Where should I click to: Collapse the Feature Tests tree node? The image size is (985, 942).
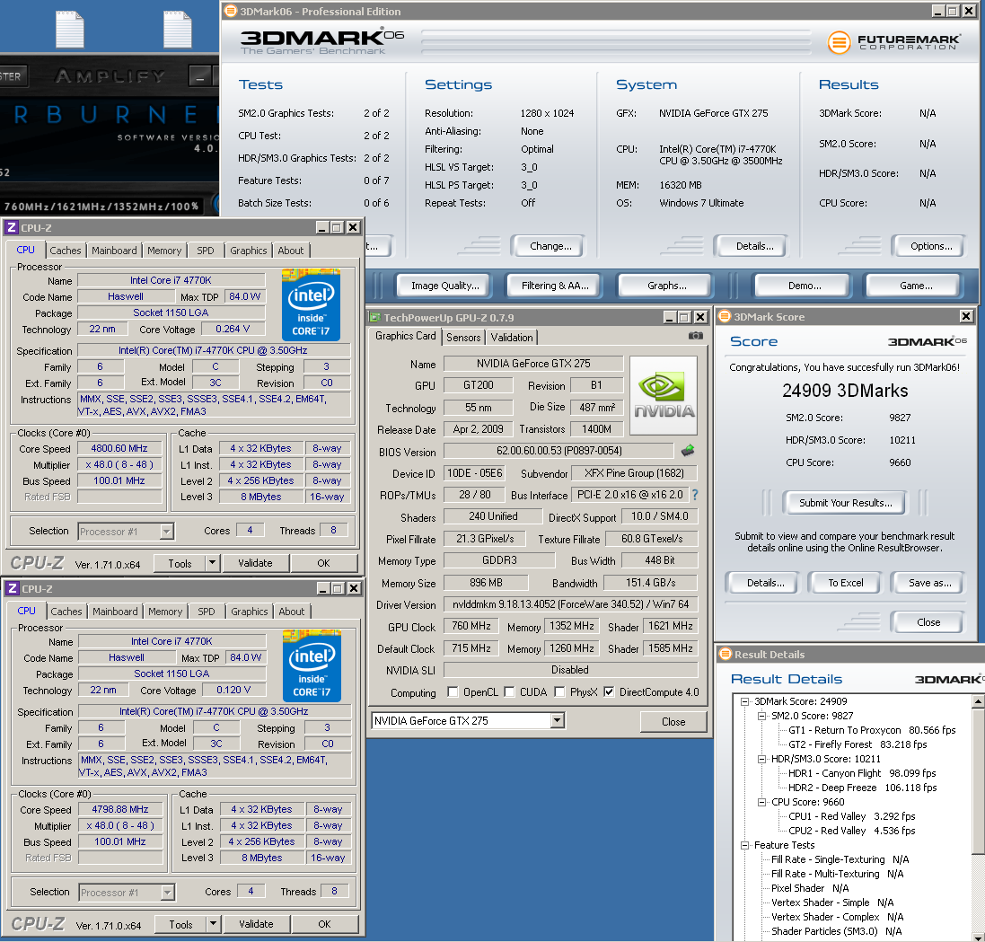click(745, 845)
